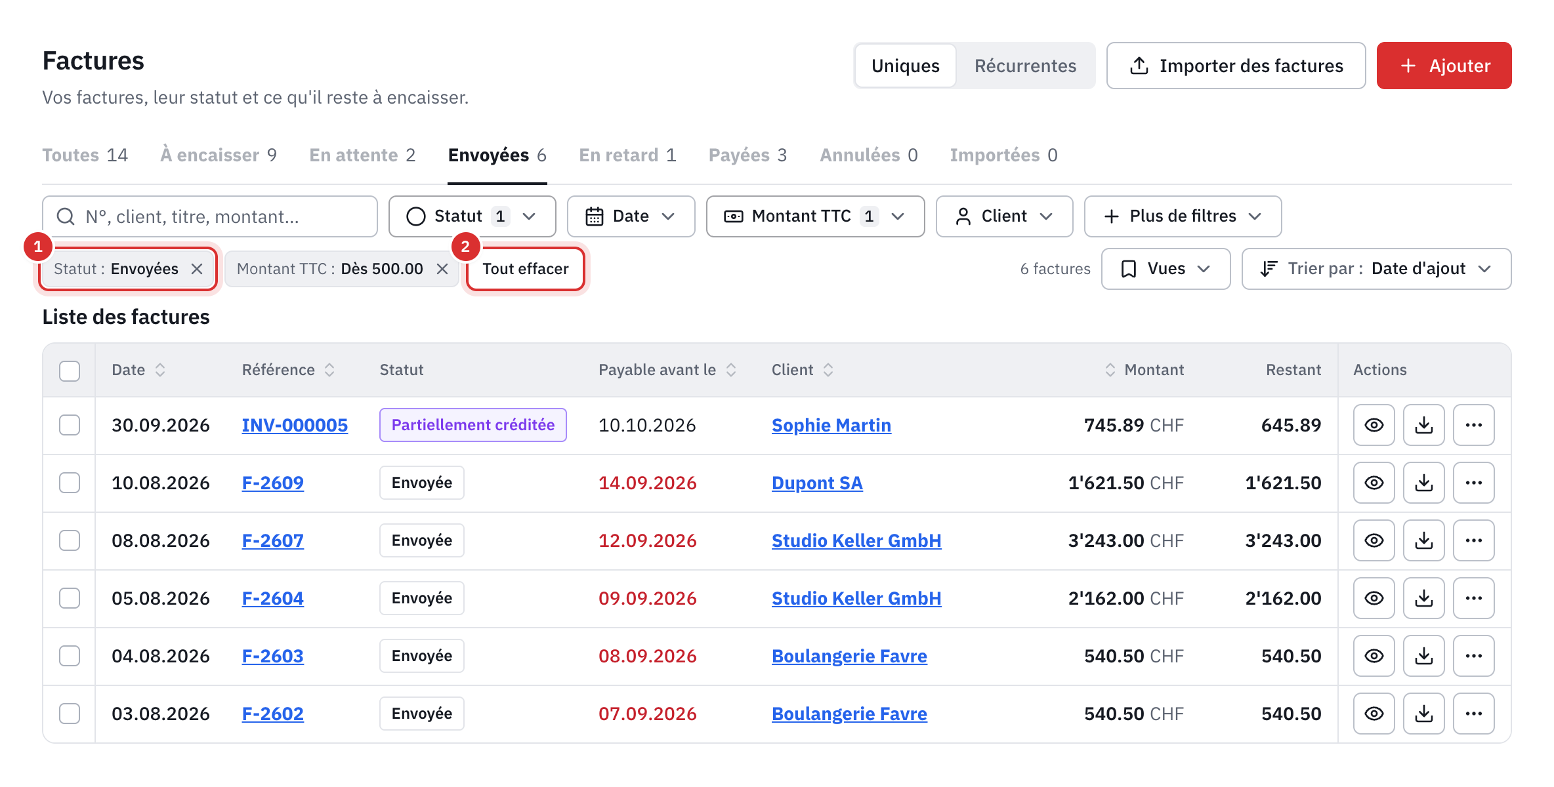1554x787 pixels.
Task: Open more actions for invoice F-2607
Action: pyautogui.click(x=1473, y=540)
